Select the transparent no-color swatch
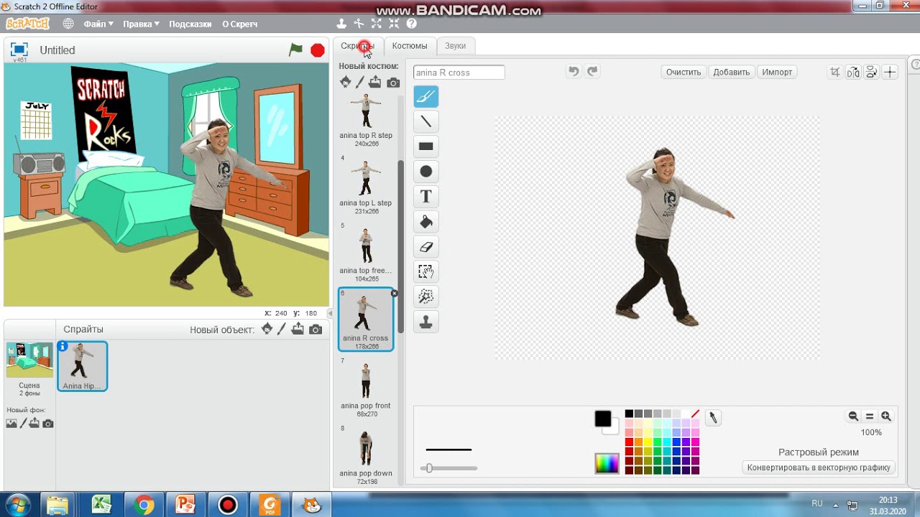 (x=695, y=414)
